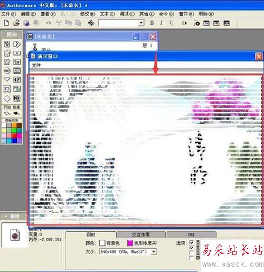Open the Control Panel toolbar icon
Screen dimensions: 264x272
pos(196,23)
